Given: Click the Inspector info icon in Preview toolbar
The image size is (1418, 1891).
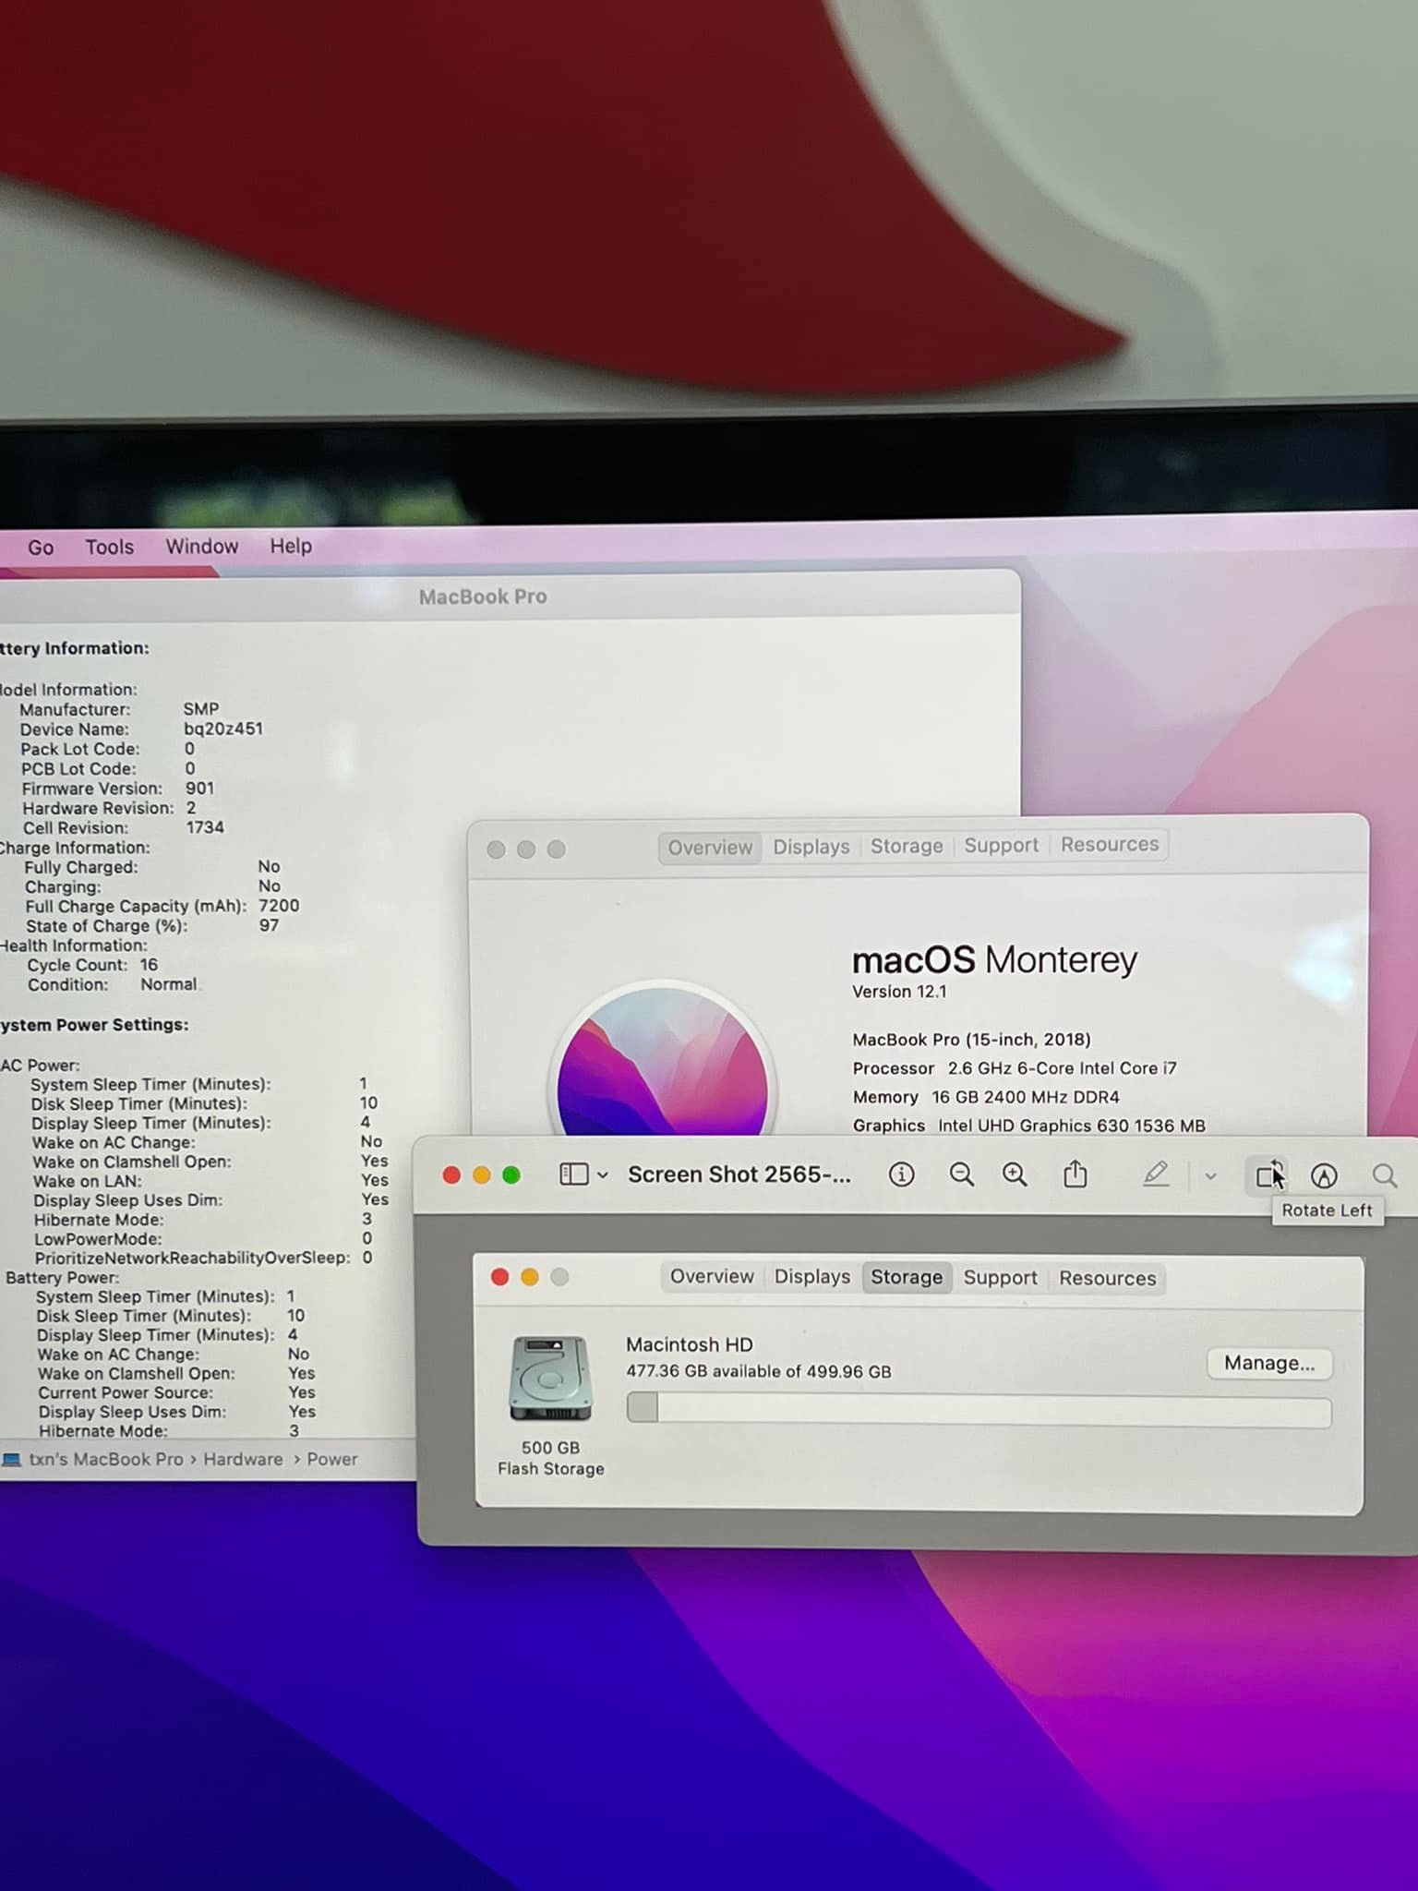Looking at the screenshot, I should (x=901, y=1174).
